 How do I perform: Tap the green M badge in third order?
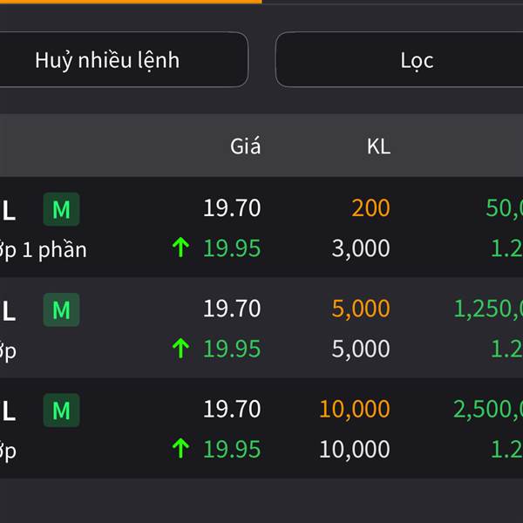[x=61, y=410]
